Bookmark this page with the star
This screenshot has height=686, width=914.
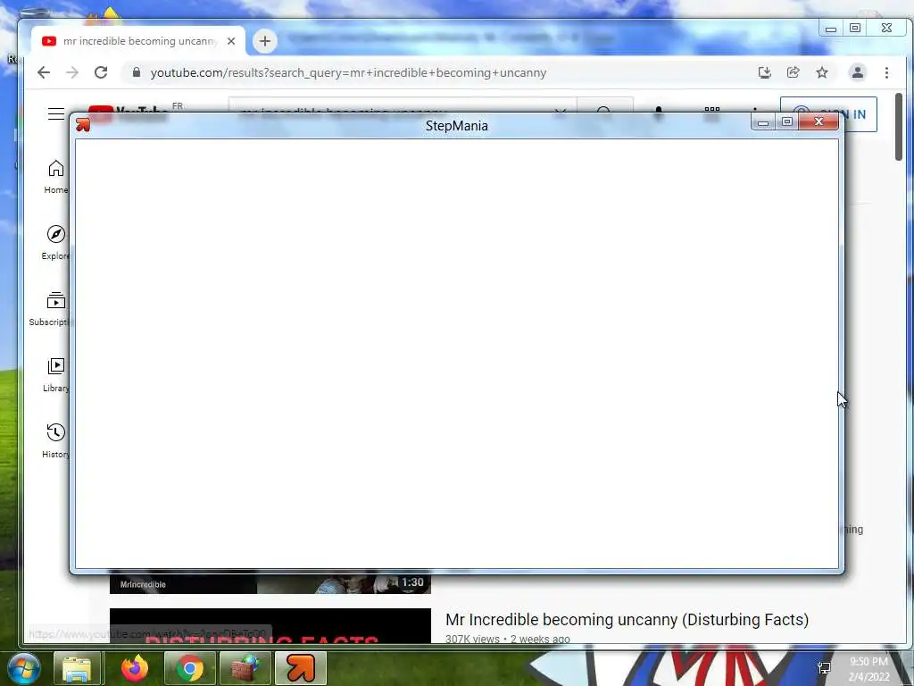tap(822, 72)
